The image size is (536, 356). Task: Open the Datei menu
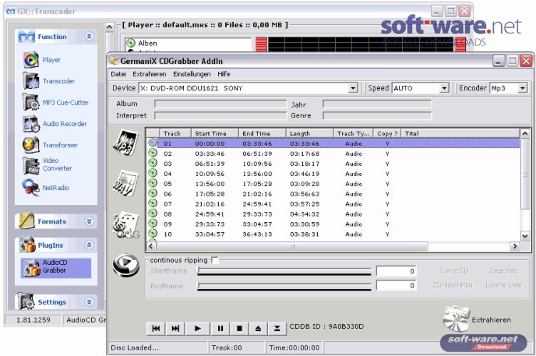coord(118,74)
